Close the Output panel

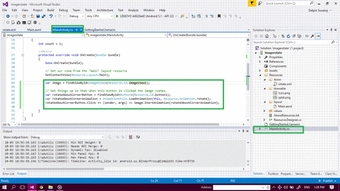click(247, 131)
